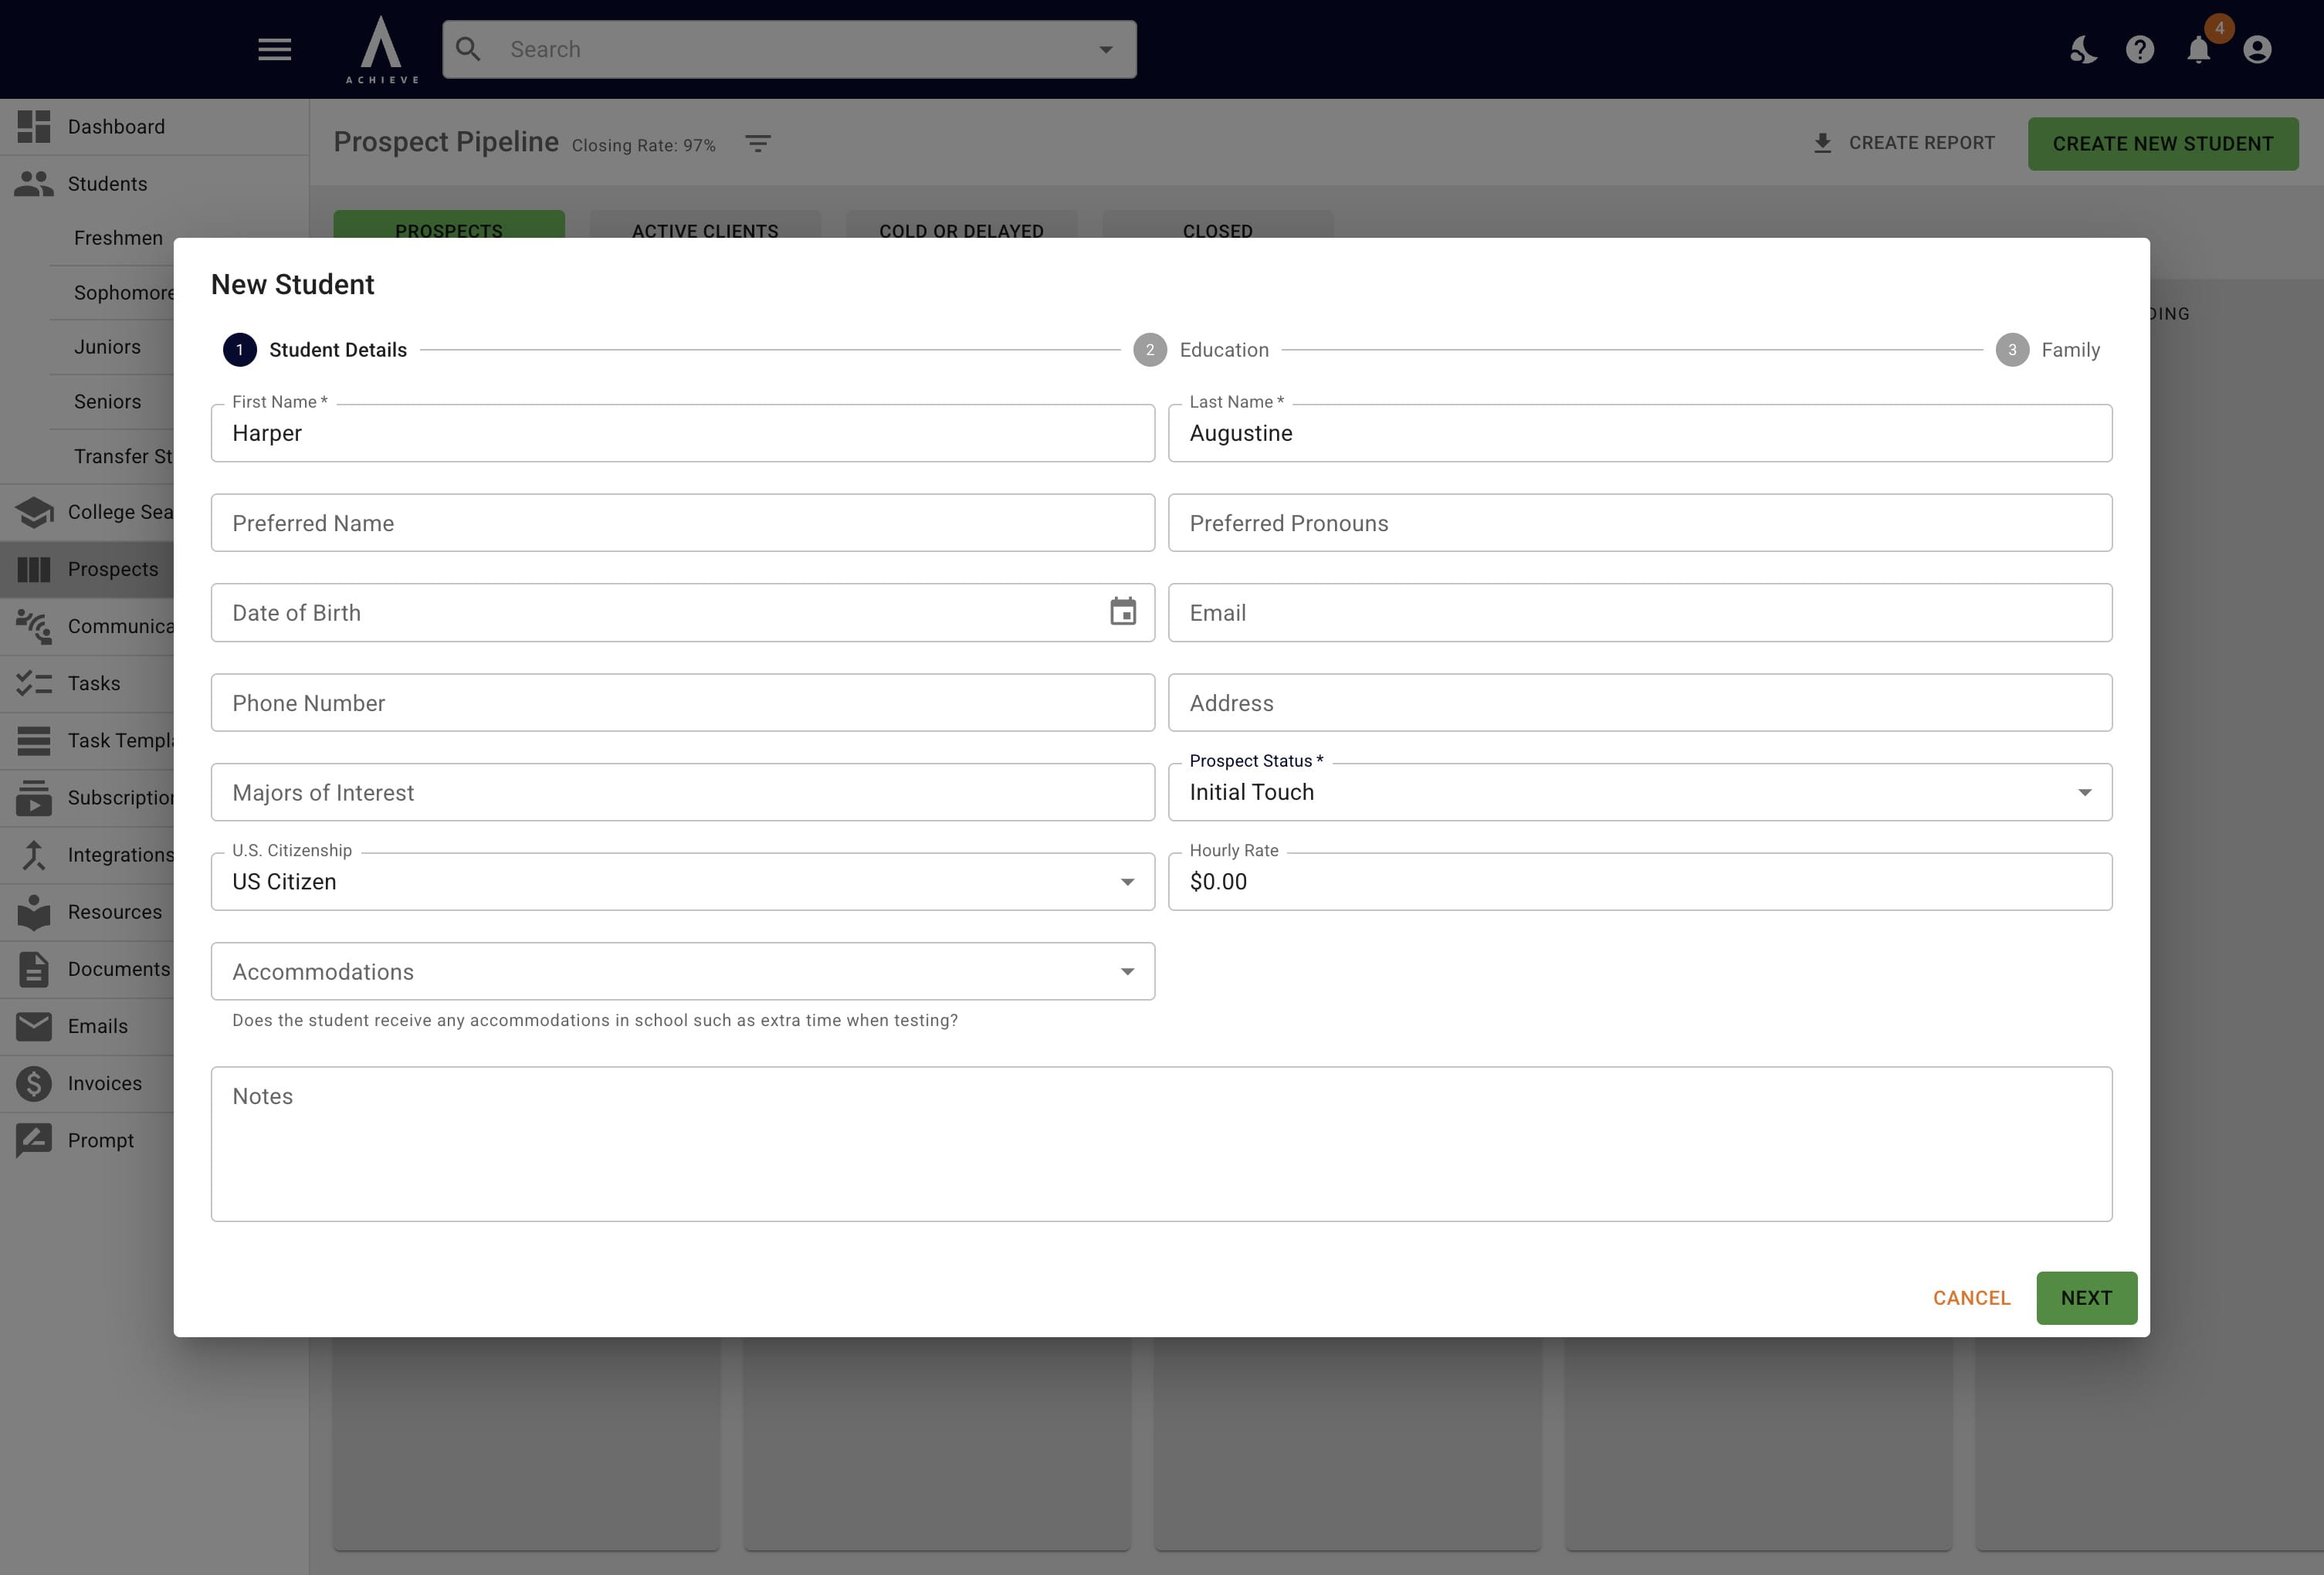Viewport: 2324px width, 1575px height.
Task: Open Seniors in sidebar
Action: pyautogui.click(x=107, y=402)
